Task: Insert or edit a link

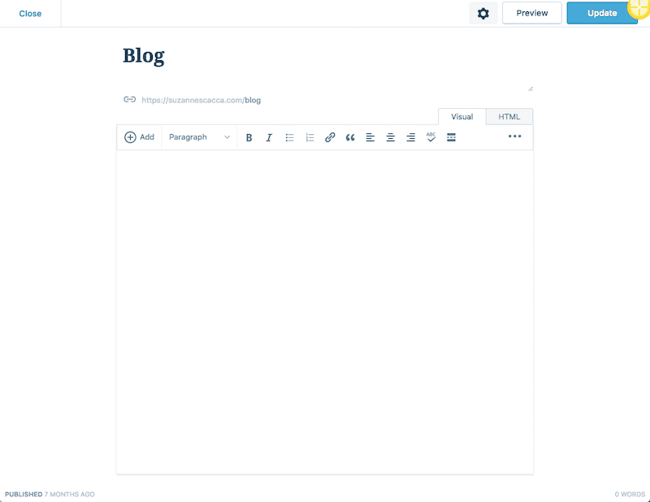Action: click(330, 137)
